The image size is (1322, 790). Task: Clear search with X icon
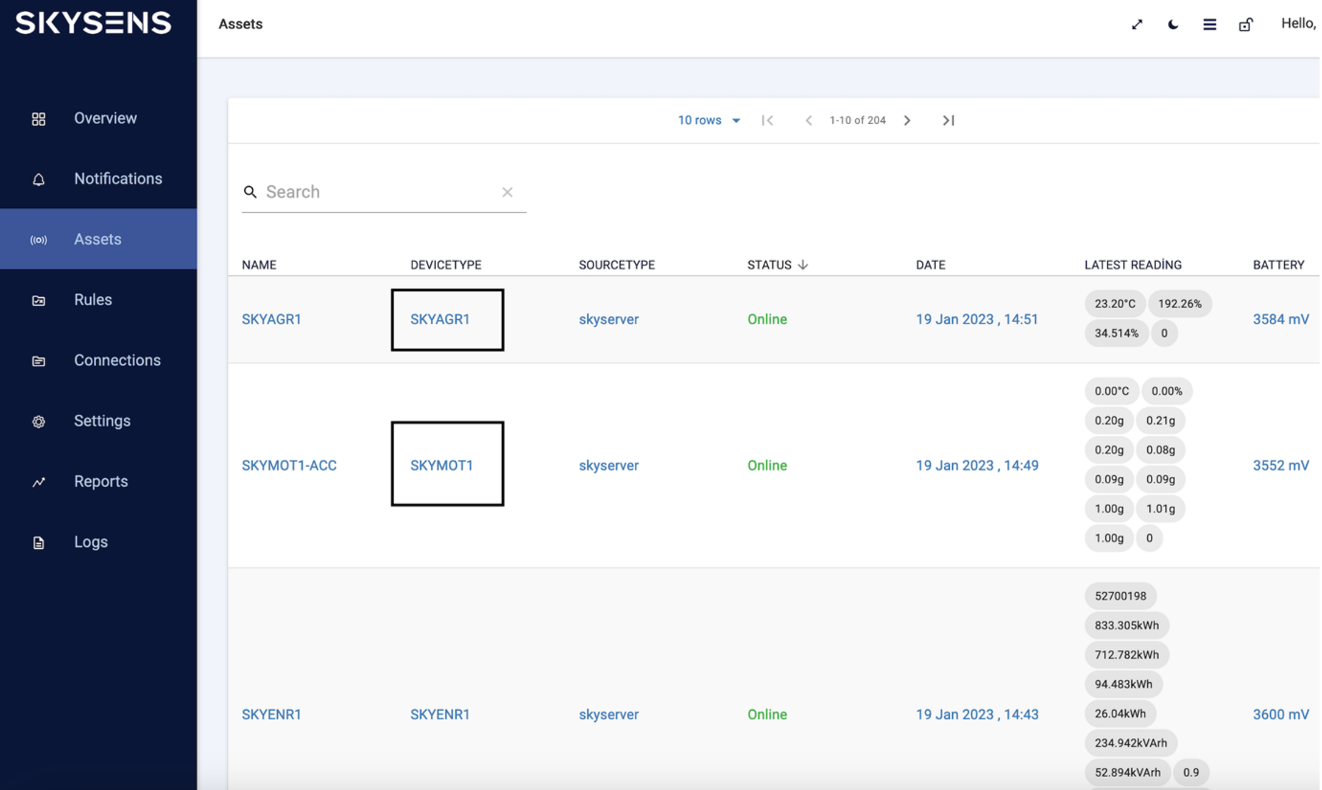[507, 192]
